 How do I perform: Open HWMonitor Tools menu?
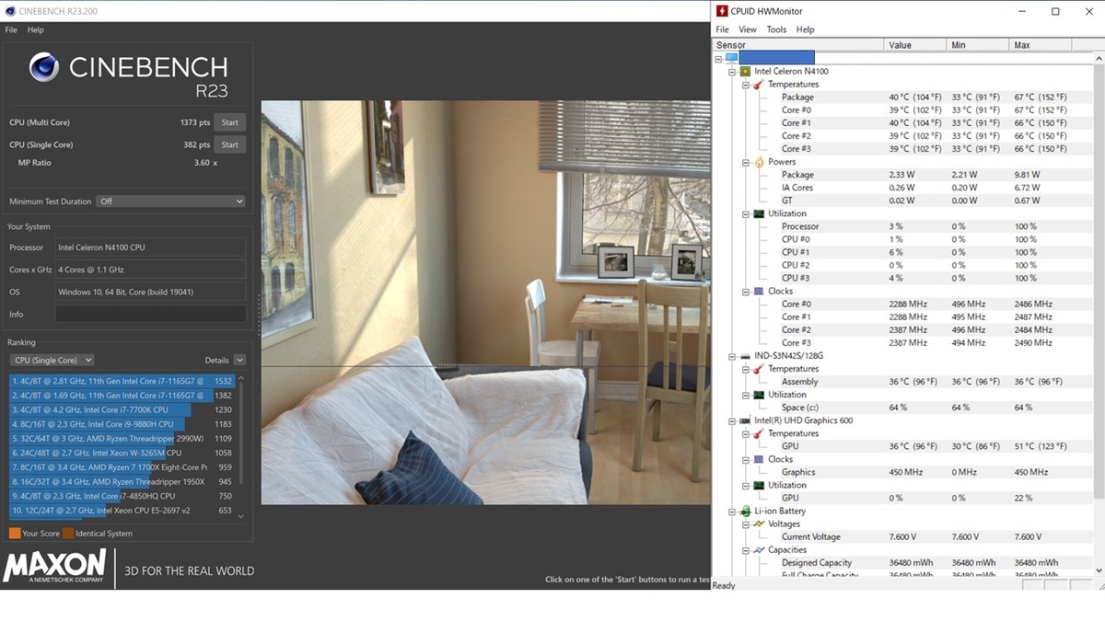[776, 29]
